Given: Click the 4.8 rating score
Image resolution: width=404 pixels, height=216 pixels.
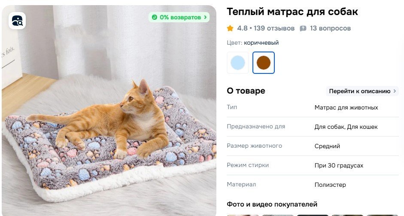Looking at the screenshot, I should [x=242, y=28].
